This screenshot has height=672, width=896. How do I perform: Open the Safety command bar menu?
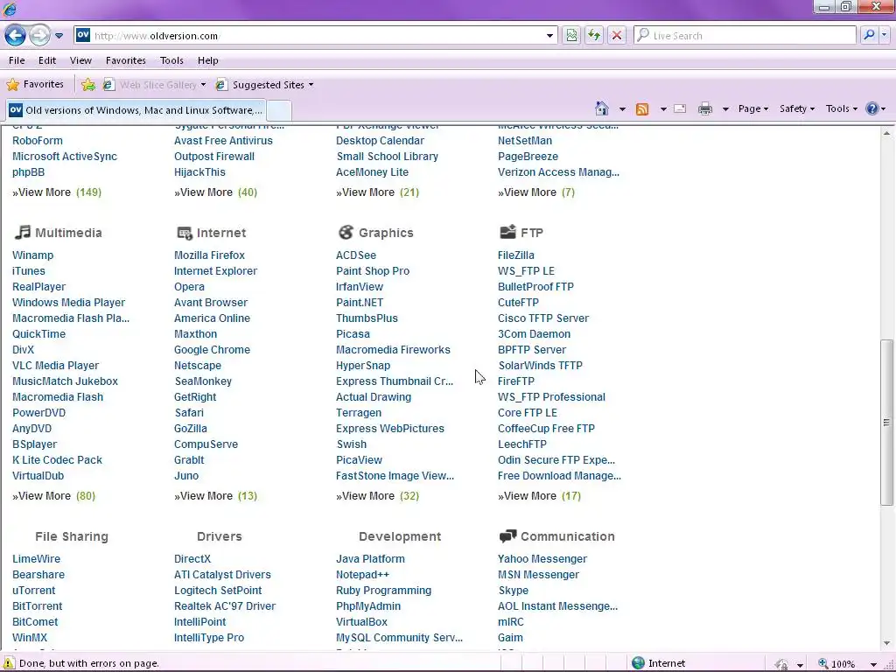pyautogui.click(x=797, y=108)
